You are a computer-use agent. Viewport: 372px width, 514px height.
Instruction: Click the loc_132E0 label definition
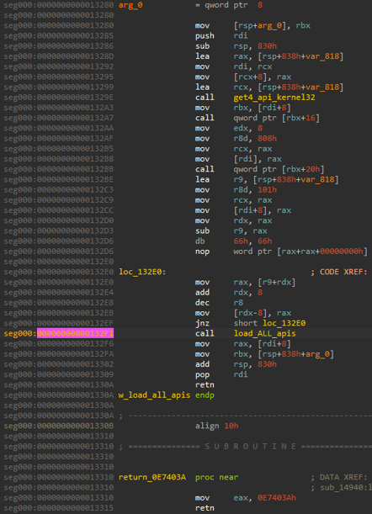(x=142, y=272)
